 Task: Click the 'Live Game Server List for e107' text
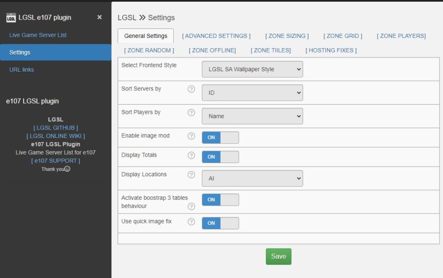pyautogui.click(x=56, y=153)
